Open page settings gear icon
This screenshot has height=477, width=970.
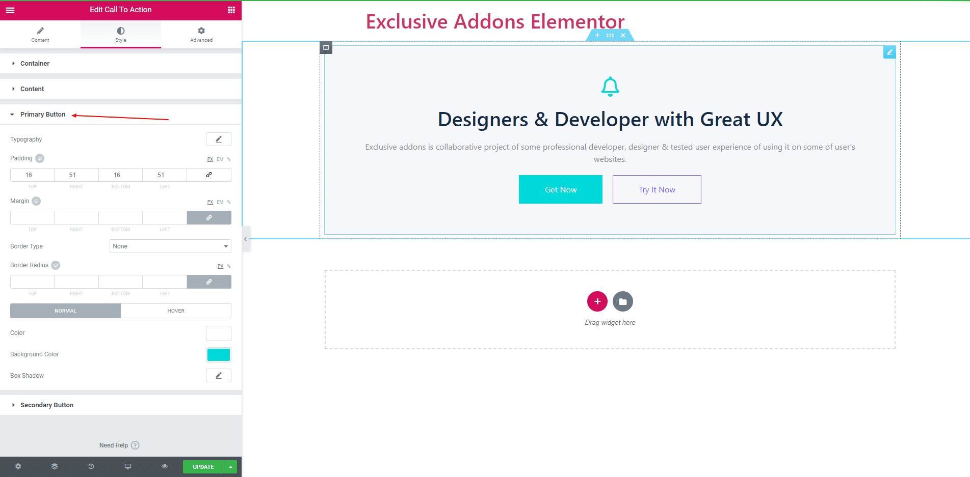[x=18, y=467]
